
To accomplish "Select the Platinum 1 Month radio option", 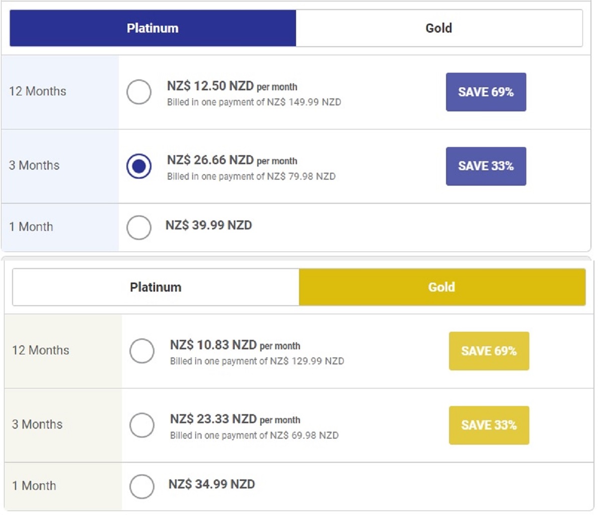I will click(x=139, y=227).
